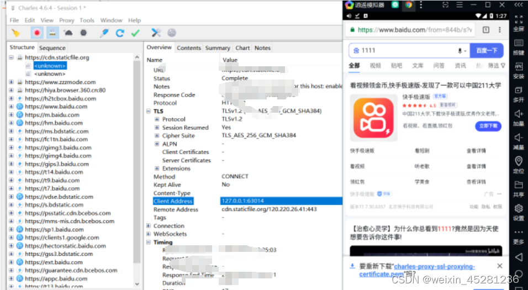Expand the Cipher Suite row
This screenshot has width=528, height=290.
tap(157, 136)
